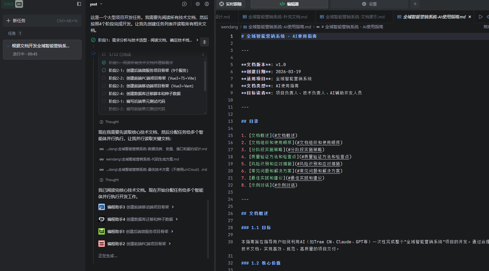The width and height of the screenshot is (489, 271).
Task: Switch to the 设置 tab
Action: click(x=369, y=4)
